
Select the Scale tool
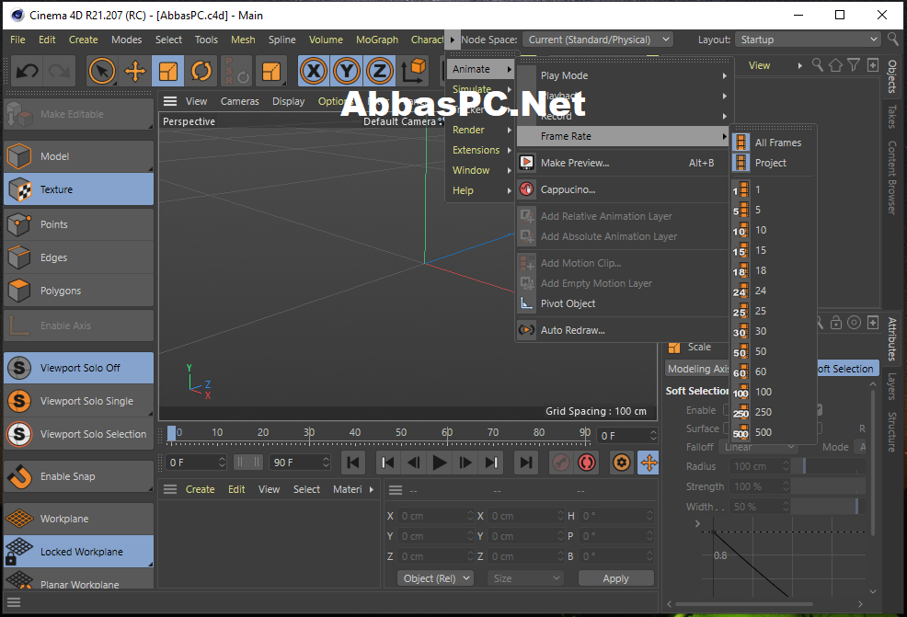click(x=167, y=71)
